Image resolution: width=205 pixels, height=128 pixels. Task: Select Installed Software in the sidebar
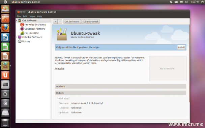[x=32, y=37]
